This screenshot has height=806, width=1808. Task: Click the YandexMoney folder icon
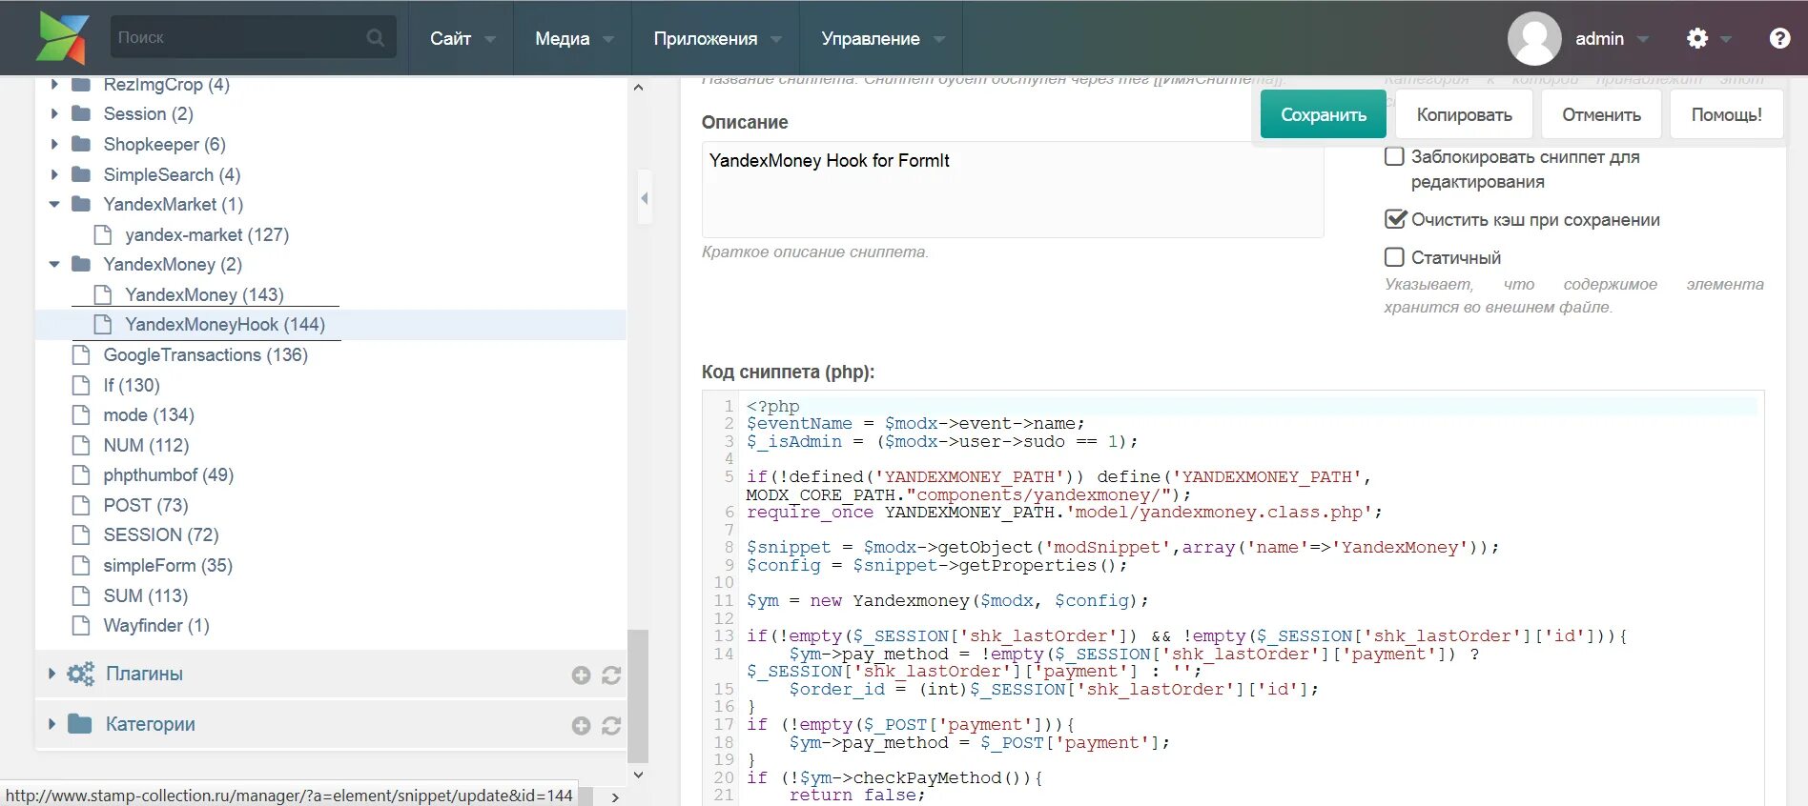(x=81, y=265)
